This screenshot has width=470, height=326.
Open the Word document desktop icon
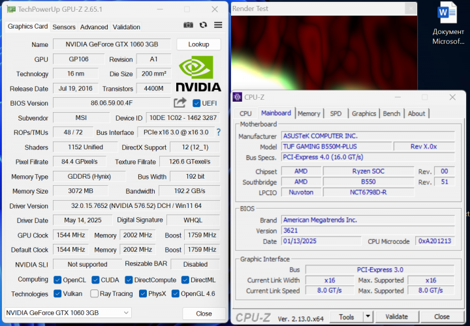[448, 24]
